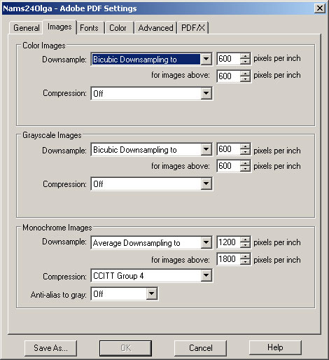Image resolution: width=329 pixels, height=360 pixels.
Task: Open the Color tab
Action: pos(118,28)
